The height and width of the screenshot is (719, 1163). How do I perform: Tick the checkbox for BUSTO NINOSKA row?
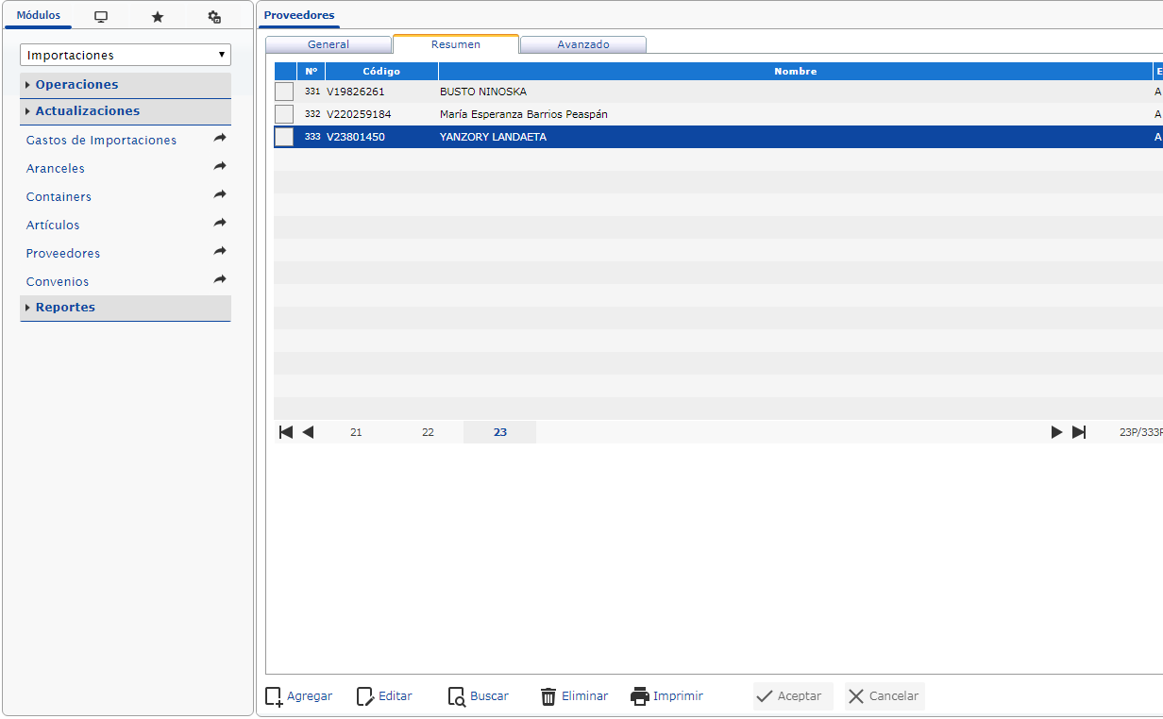(x=284, y=92)
